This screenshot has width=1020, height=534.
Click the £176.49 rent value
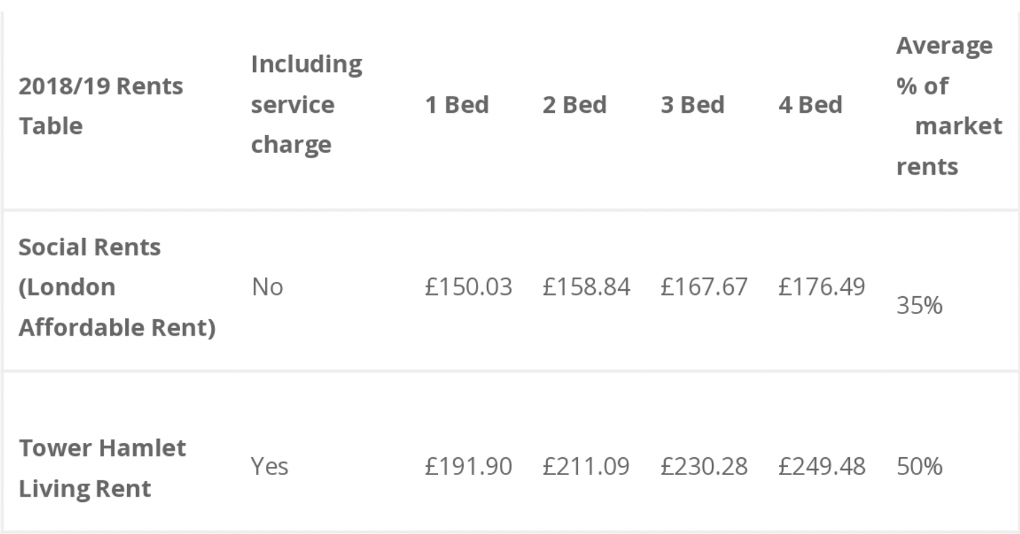(821, 287)
